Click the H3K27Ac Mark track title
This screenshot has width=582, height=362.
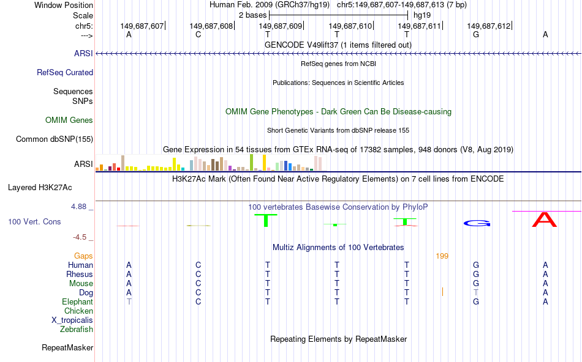[338, 179]
